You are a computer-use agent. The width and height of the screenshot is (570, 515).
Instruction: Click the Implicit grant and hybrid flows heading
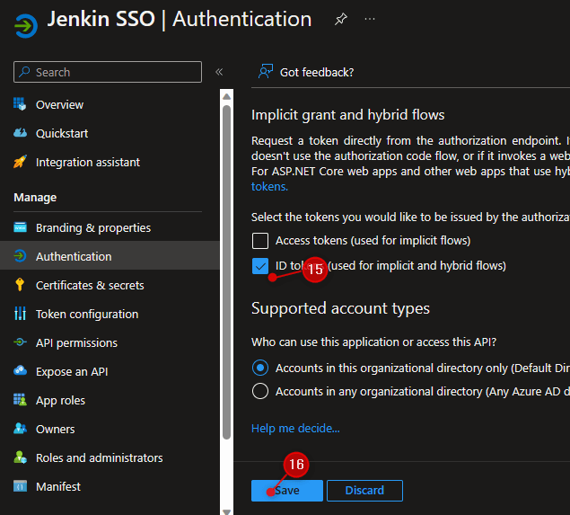click(348, 115)
